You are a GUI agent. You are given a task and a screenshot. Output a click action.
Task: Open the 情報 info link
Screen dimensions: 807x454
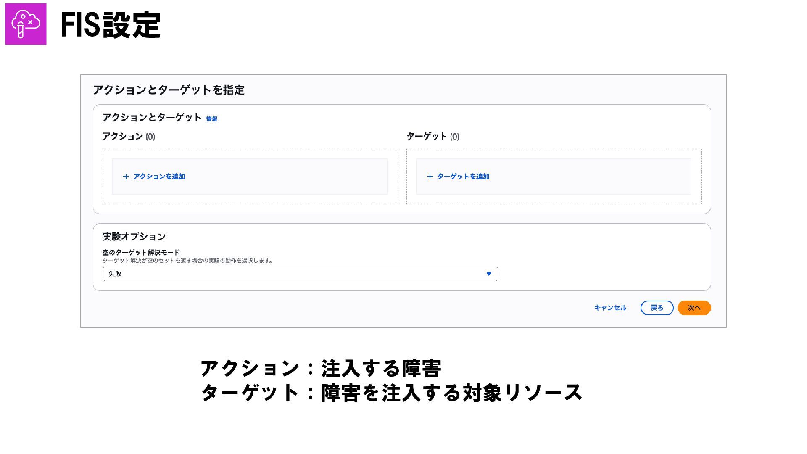point(211,119)
